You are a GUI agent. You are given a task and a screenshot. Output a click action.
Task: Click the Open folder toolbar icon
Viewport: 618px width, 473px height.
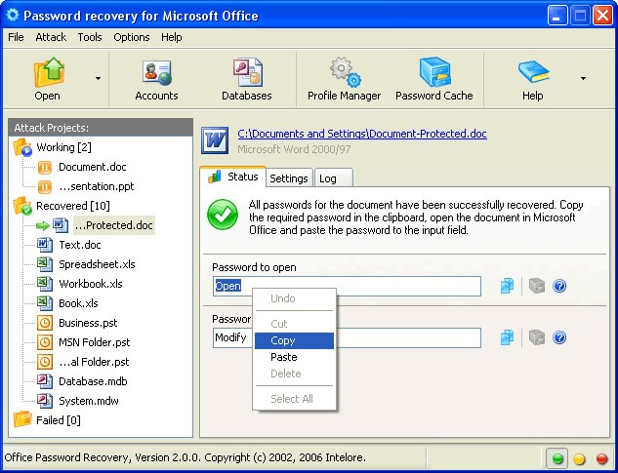[48, 71]
